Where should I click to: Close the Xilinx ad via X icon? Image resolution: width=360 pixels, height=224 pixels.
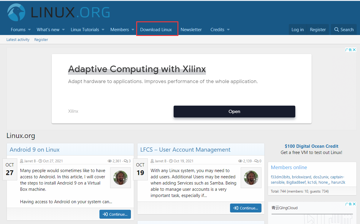tap(354, 50)
